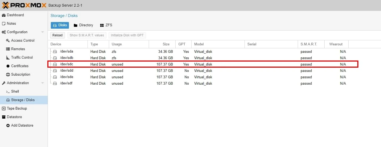Sort by the Size column header

(162, 44)
